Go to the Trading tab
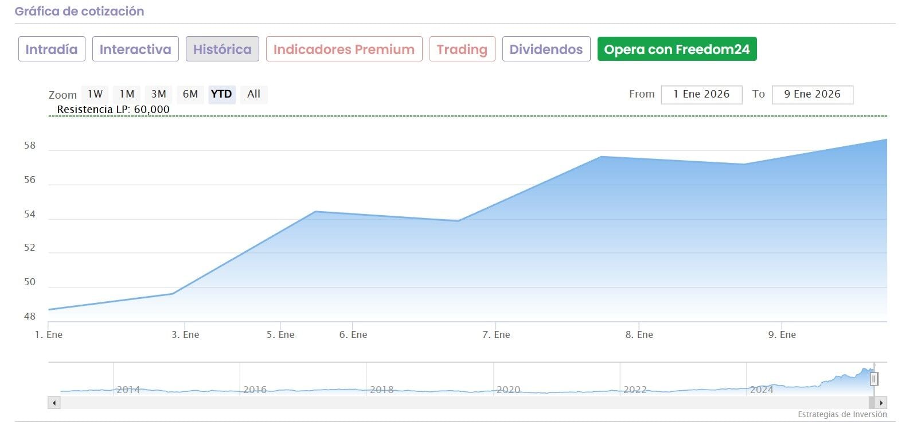The height and width of the screenshot is (424, 917). (462, 49)
